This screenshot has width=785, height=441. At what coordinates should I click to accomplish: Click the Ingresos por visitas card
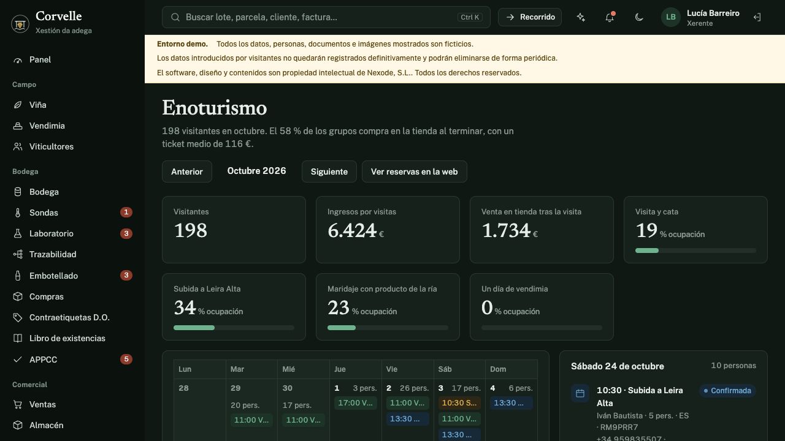pos(388,230)
